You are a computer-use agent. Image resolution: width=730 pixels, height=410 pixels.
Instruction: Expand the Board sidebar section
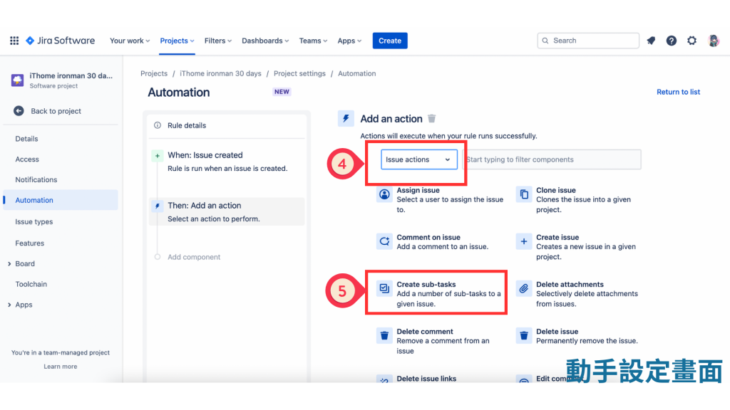(x=9, y=264)
